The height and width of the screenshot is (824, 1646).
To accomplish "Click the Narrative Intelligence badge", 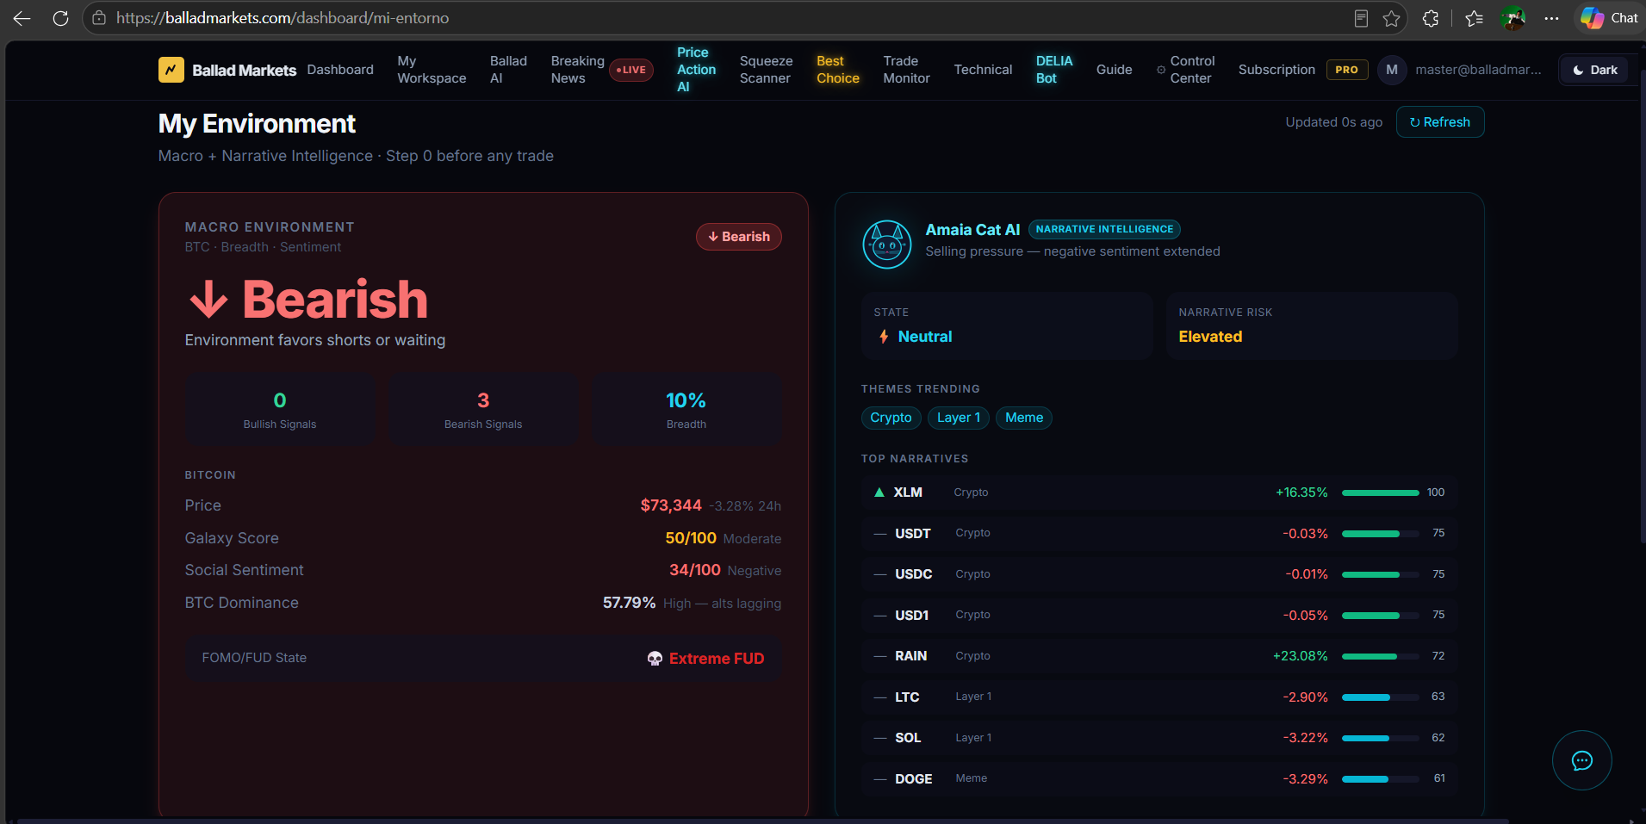I will click(x=1104, y=229).
